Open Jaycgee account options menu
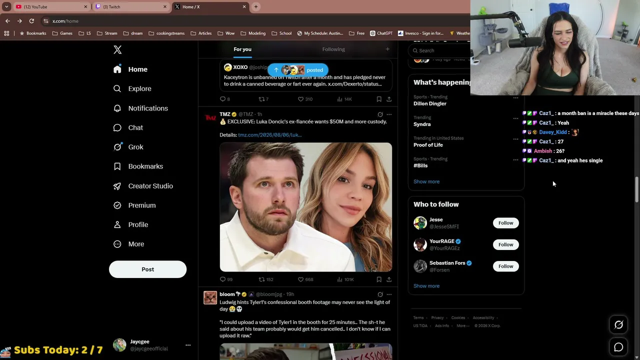Viewport: 640px width, 360px height. point(188,345)
